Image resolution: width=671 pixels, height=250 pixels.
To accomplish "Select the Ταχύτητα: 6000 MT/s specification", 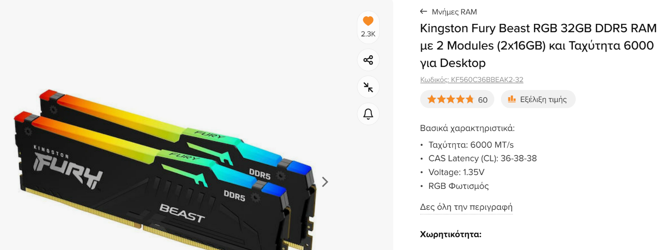I will (x=471, y=145).
